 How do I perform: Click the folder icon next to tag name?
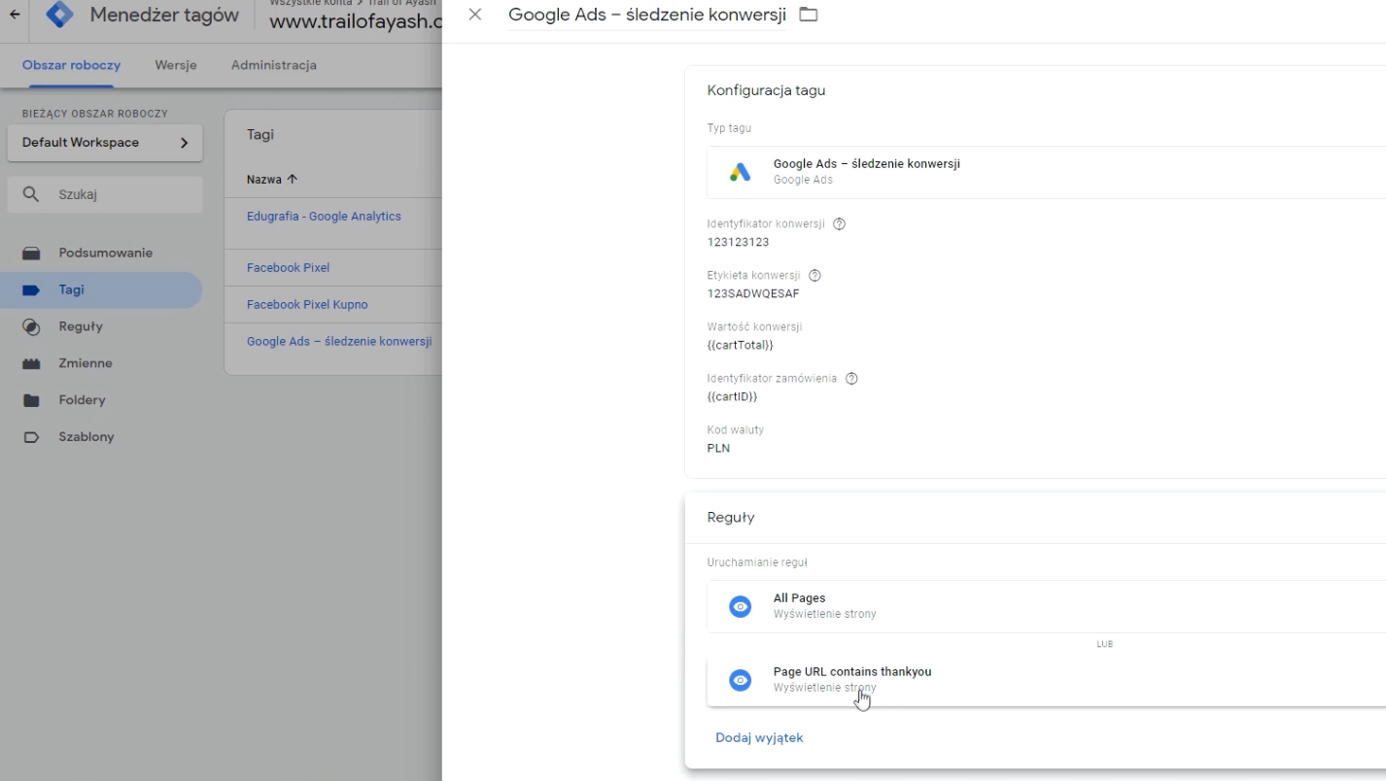coord(808,15)
